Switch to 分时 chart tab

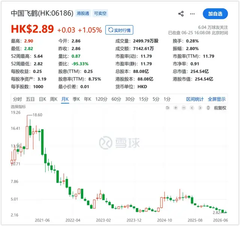[x=17, y=99]
